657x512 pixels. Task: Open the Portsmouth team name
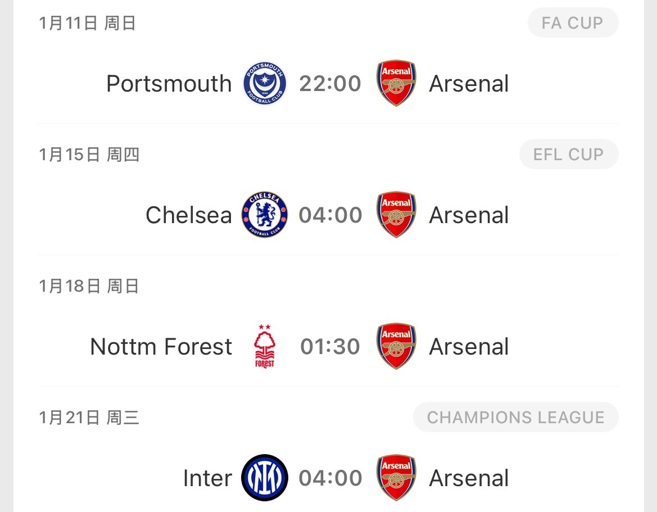click(169, 84)
